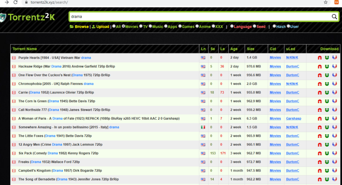342x185 pixels.
Task: Click red magnet icon for Six Pack
Action: point(320,154)
